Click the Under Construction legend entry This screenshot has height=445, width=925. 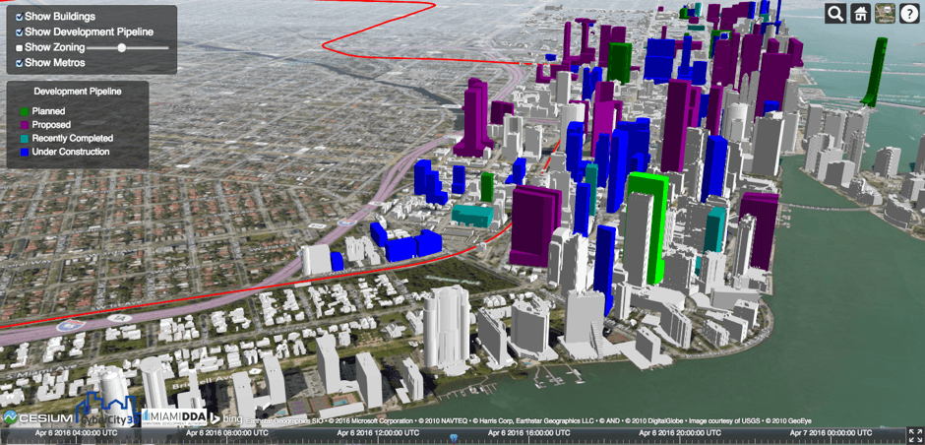click(x=70, y=153)
